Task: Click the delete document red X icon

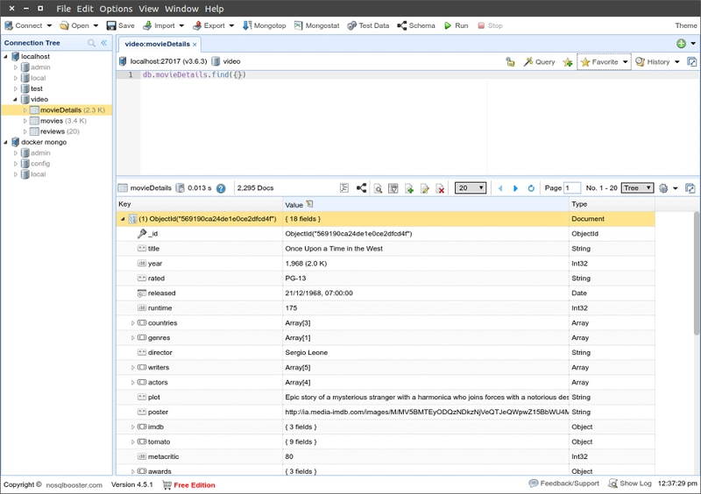Action: pos(441,188)
